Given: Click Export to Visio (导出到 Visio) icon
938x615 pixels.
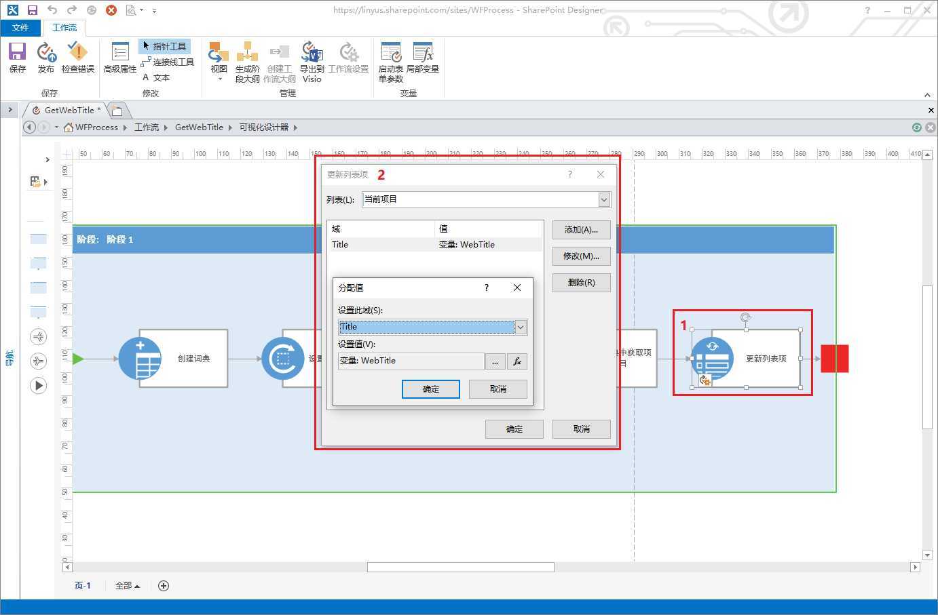Looking at the screenshot, I should [312, 61].
